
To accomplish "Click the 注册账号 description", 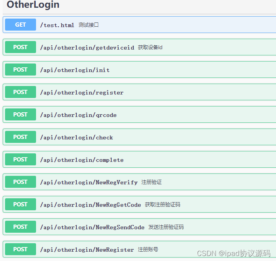I will [x=148, y=249].
